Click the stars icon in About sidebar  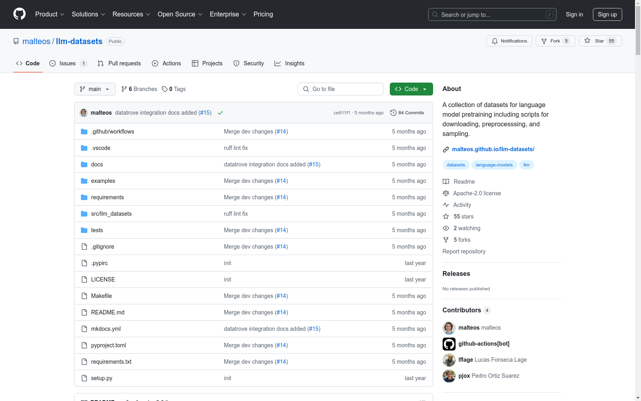(x=446, y=217)
